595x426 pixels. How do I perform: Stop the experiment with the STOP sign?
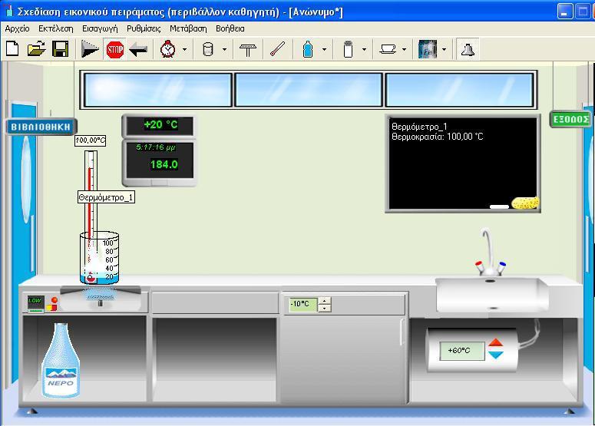[x=115, y=49]
